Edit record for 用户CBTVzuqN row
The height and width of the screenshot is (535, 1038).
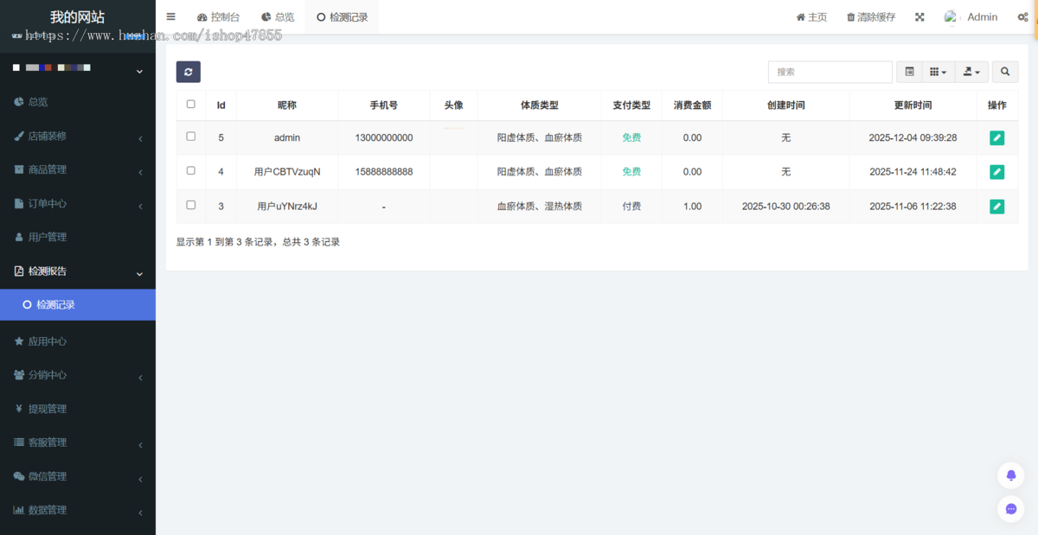(x=996, y=172)
